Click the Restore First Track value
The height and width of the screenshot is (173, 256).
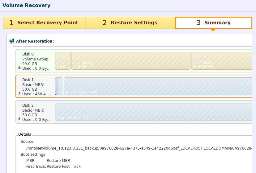point(63,167)
